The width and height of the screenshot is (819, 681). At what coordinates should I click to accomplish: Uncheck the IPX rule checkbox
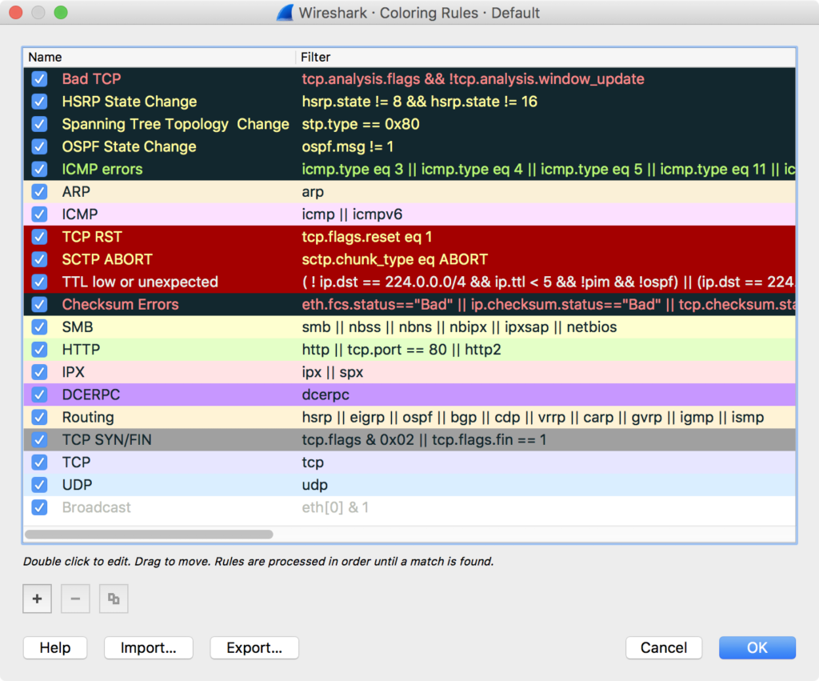[39, 372]
